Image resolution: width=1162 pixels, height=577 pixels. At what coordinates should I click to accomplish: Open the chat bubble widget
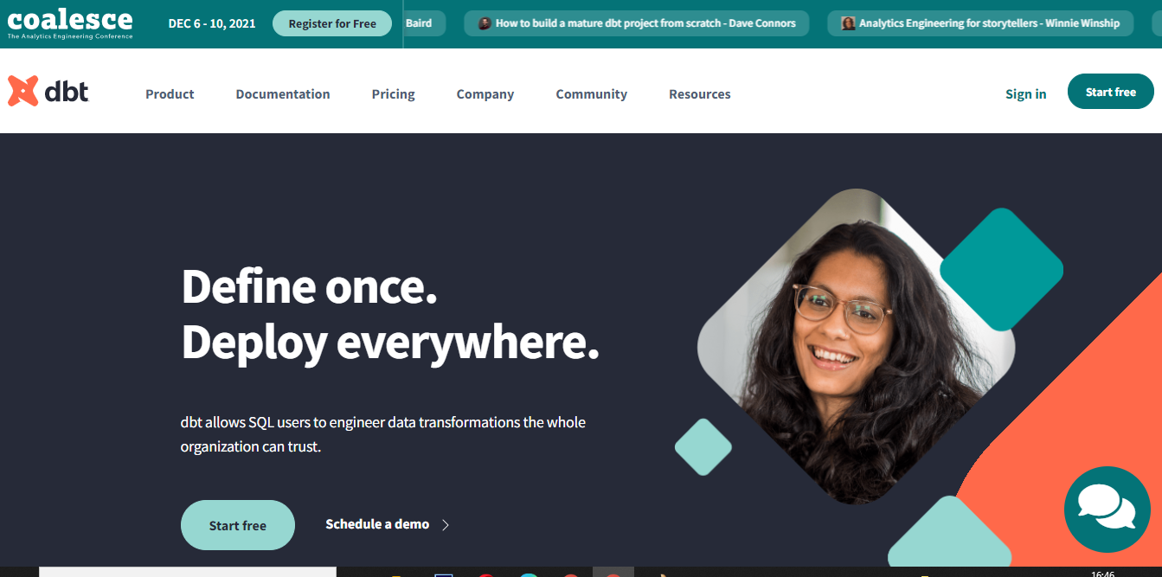(1107, 510)
